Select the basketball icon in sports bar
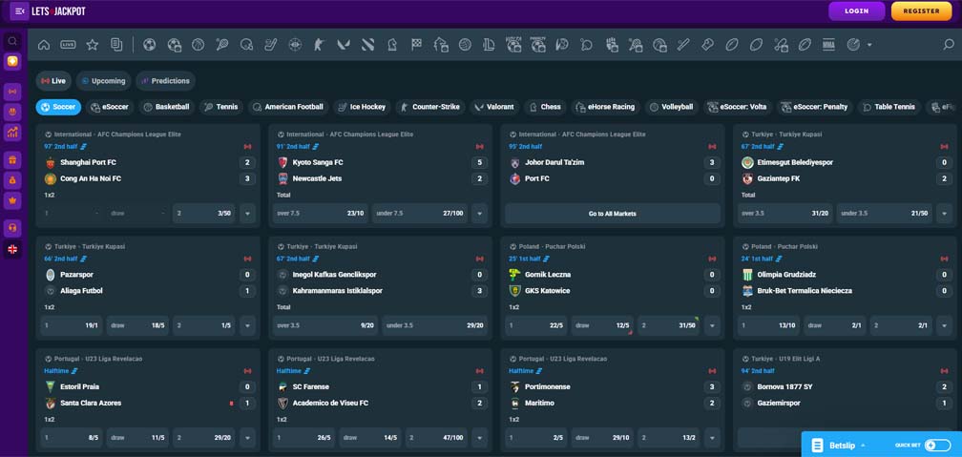This screenshot has width=962, height=457. click(198, 45)
